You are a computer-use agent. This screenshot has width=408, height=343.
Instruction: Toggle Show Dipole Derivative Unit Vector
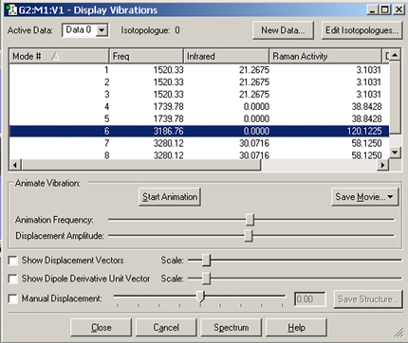point(12,279)
